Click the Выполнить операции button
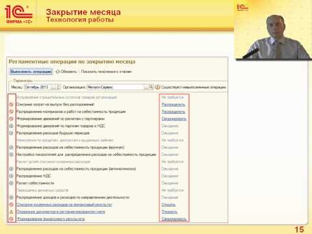 [x=31, y=71]
